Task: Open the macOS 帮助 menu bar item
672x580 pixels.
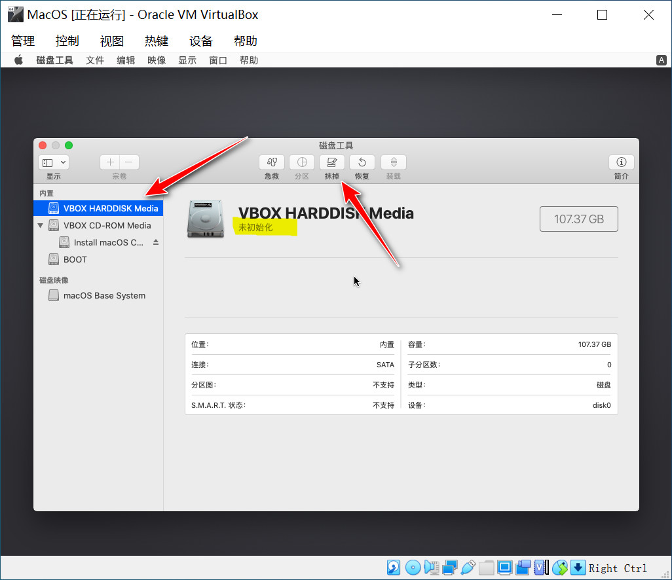Action: tap(249, 60)
